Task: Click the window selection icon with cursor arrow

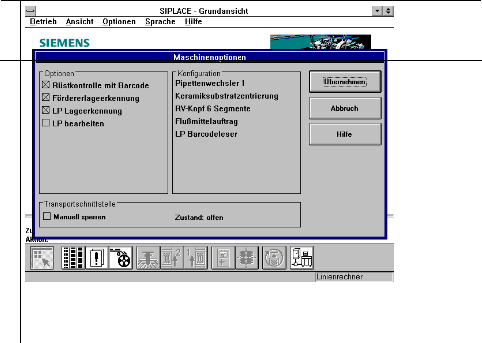Action: (42, 258)
